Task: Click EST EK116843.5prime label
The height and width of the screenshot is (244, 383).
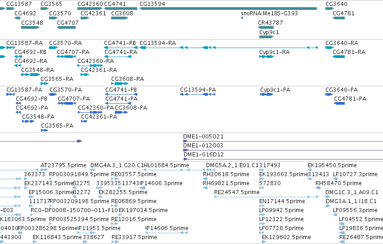Action: tap(57, 237)
